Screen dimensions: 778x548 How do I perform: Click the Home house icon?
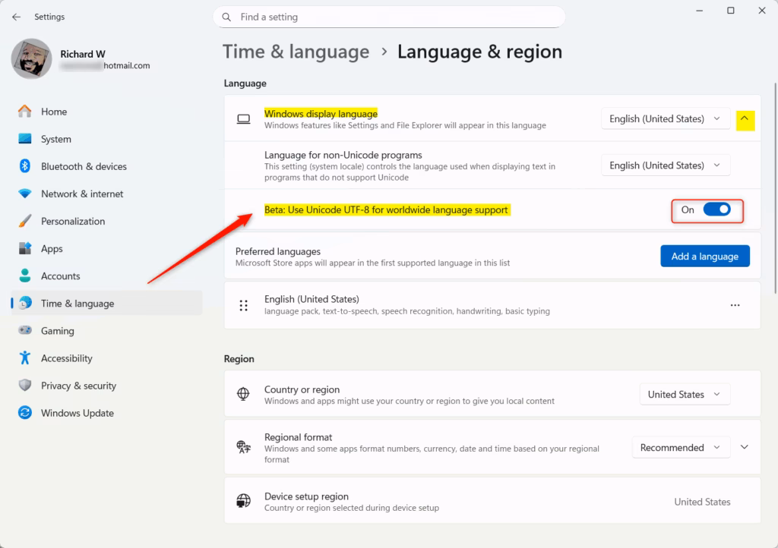pyautogui.click(x=24, y=112)
